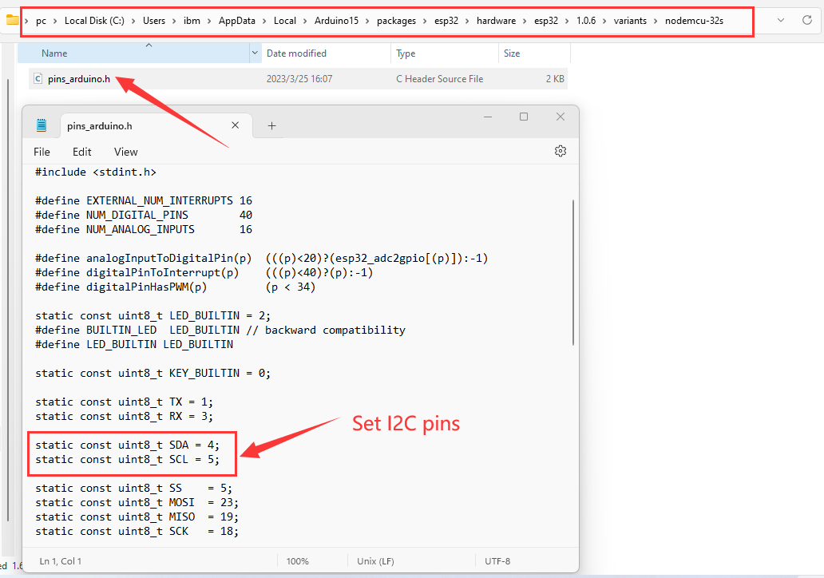Open Name column filter dropdown
The image size is (824, 578).
point(255,53)
